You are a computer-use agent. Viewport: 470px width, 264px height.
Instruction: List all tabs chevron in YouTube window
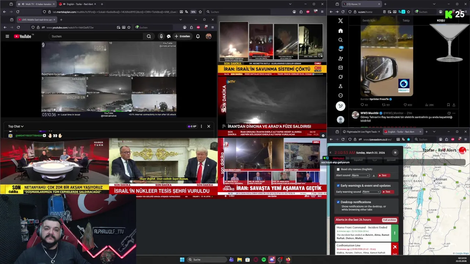180,19
